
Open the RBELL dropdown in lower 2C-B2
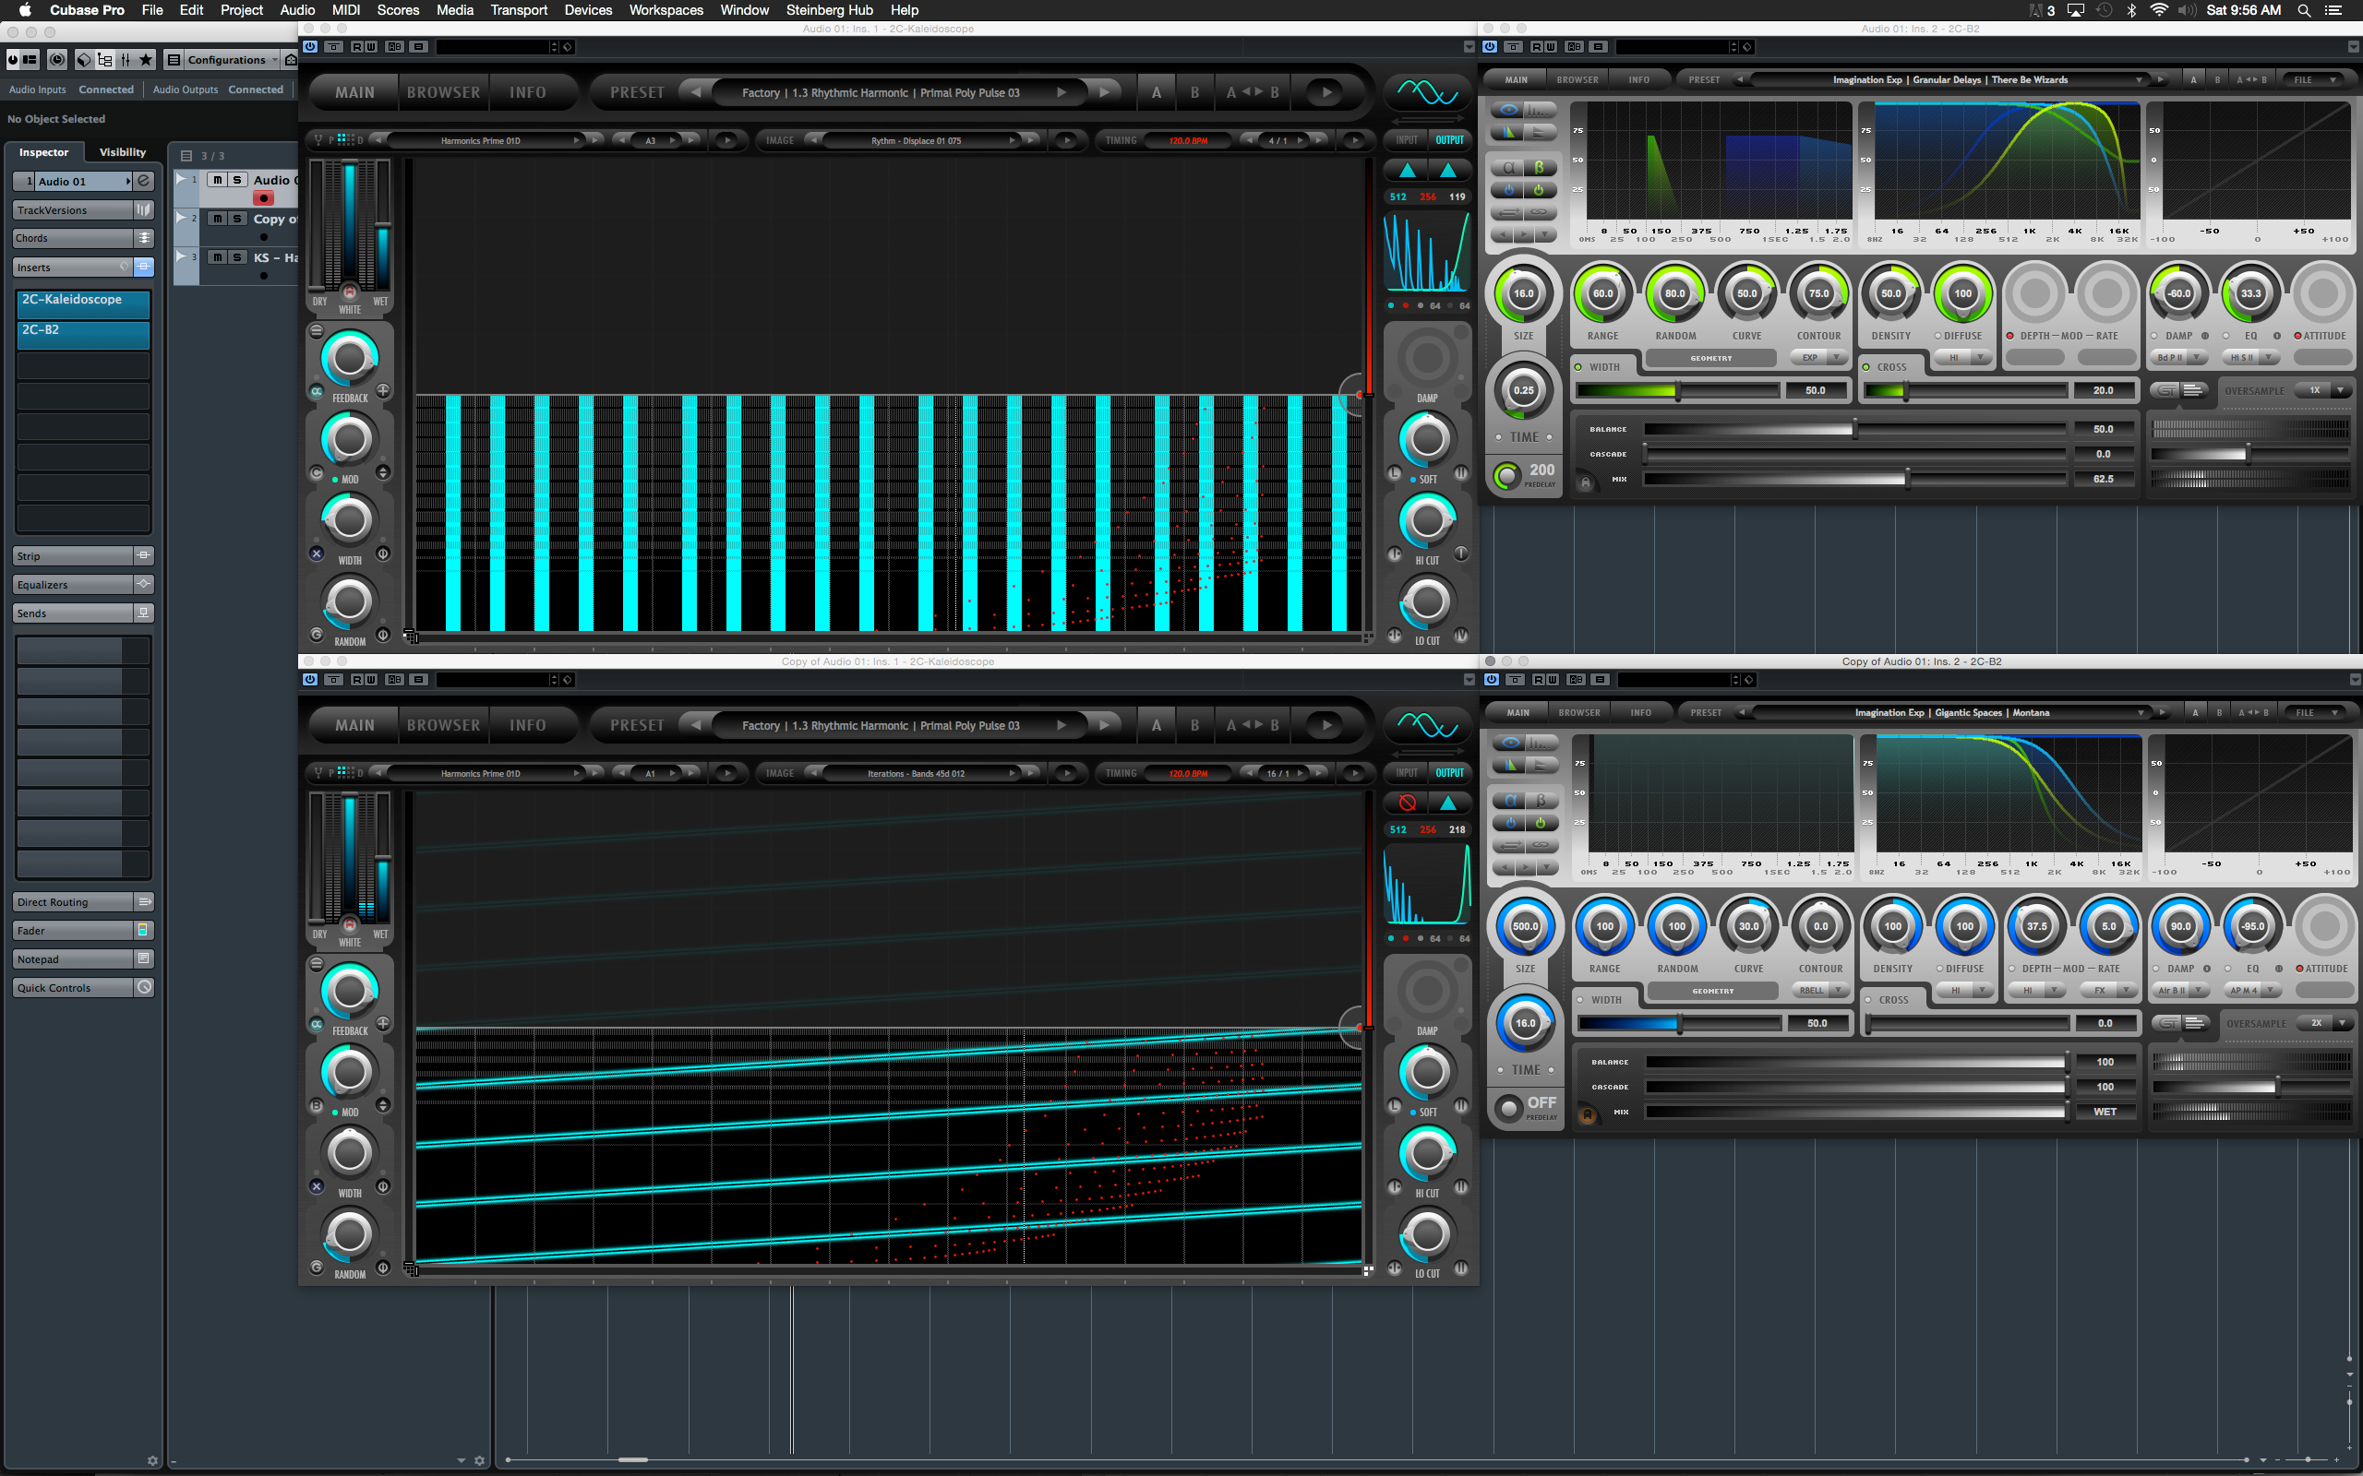coord(1823,991)
